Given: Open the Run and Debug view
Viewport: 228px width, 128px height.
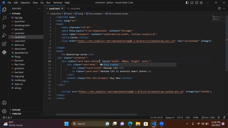Looking at the screenshot, I should [x=4, y=35].
